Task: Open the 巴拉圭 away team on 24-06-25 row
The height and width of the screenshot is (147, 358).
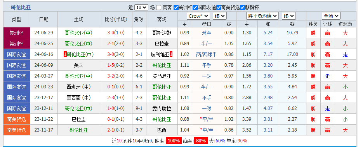Action: (162, 44)
